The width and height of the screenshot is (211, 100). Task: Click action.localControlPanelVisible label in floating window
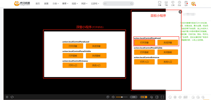pyautogui.click(x=76, y=51)
